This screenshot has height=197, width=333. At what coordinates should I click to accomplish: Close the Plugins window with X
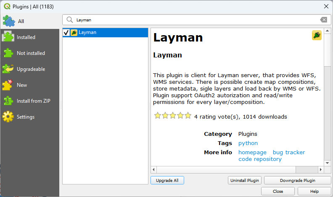(x=326, y=6)
